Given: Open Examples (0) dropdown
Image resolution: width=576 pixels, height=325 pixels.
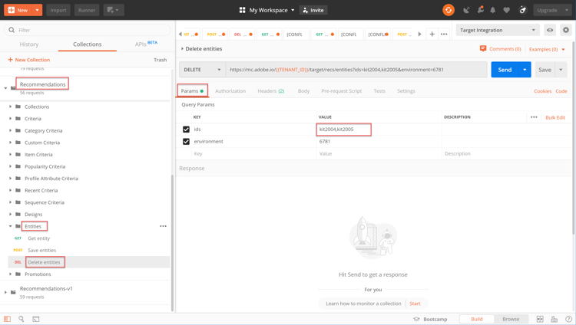Looking at the screenshot, I should pyautogui.click(x=547, y=49).
